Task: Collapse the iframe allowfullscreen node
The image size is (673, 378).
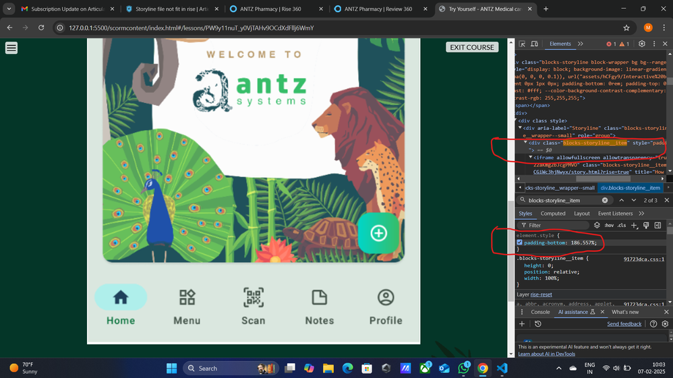Action: coord(531,158)
